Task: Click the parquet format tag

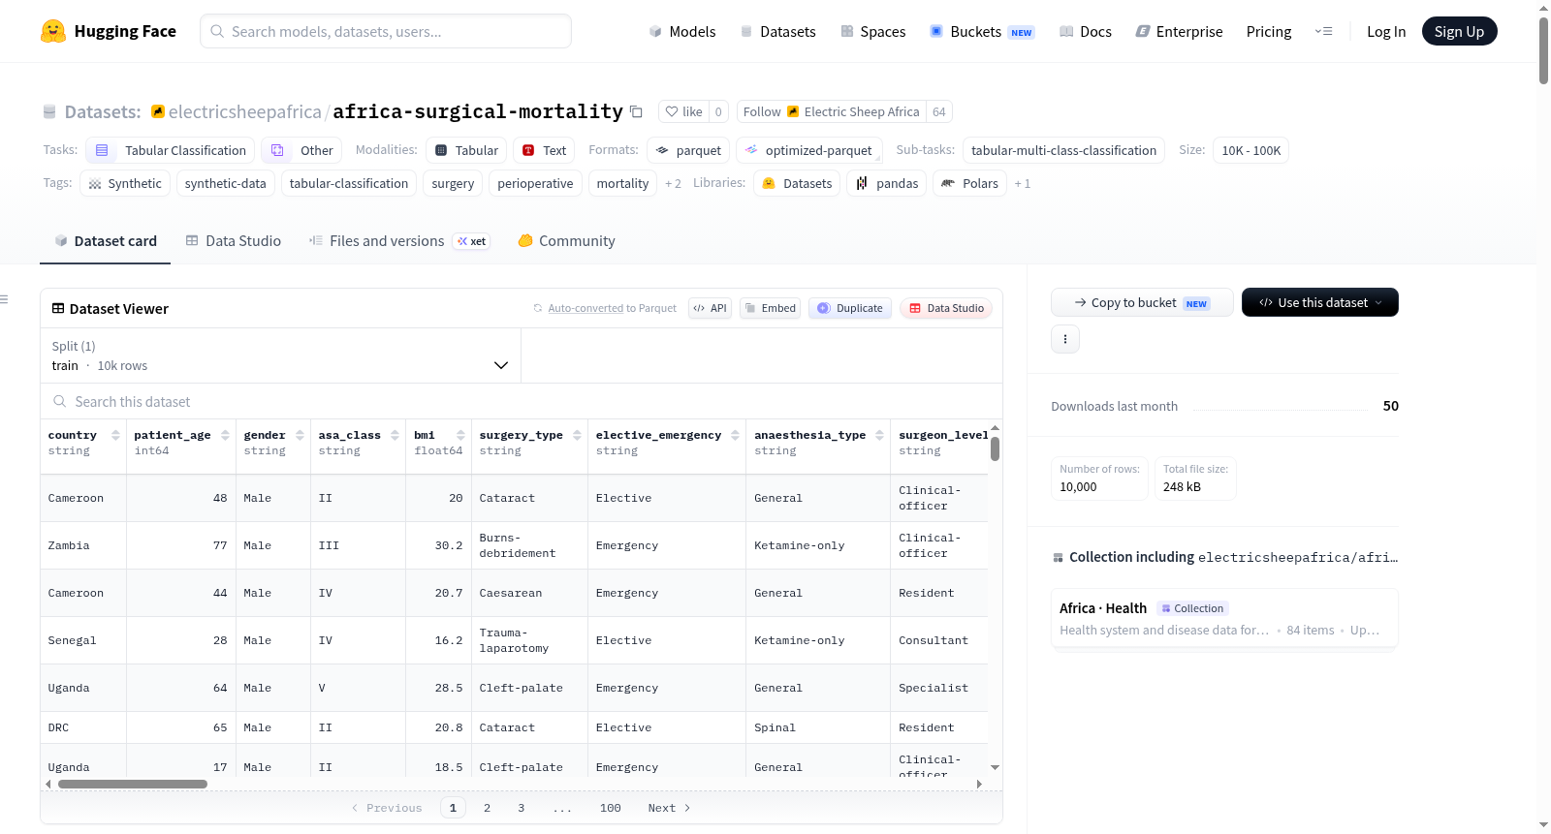Action: 688,150
